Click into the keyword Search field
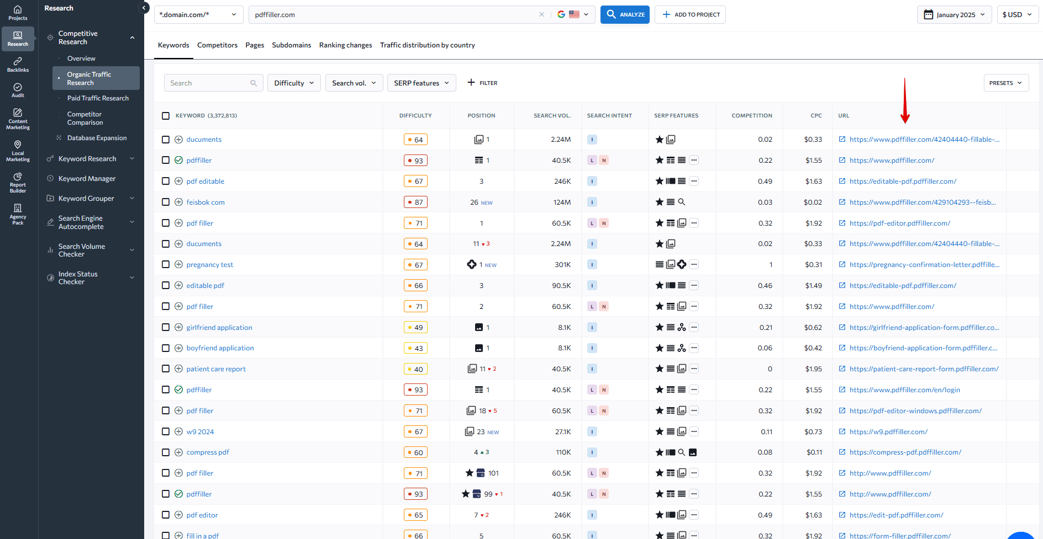Screen dimensions: 1043x539 [213, 83]
